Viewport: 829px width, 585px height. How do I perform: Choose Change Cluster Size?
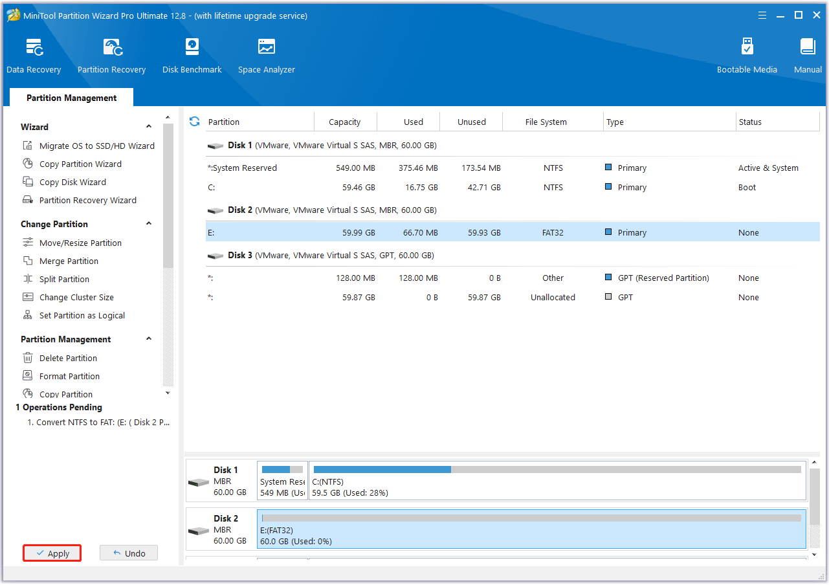69,297
